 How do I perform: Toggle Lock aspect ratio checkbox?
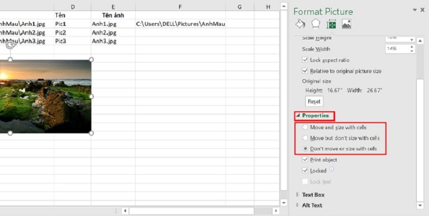tap(305, 60)
